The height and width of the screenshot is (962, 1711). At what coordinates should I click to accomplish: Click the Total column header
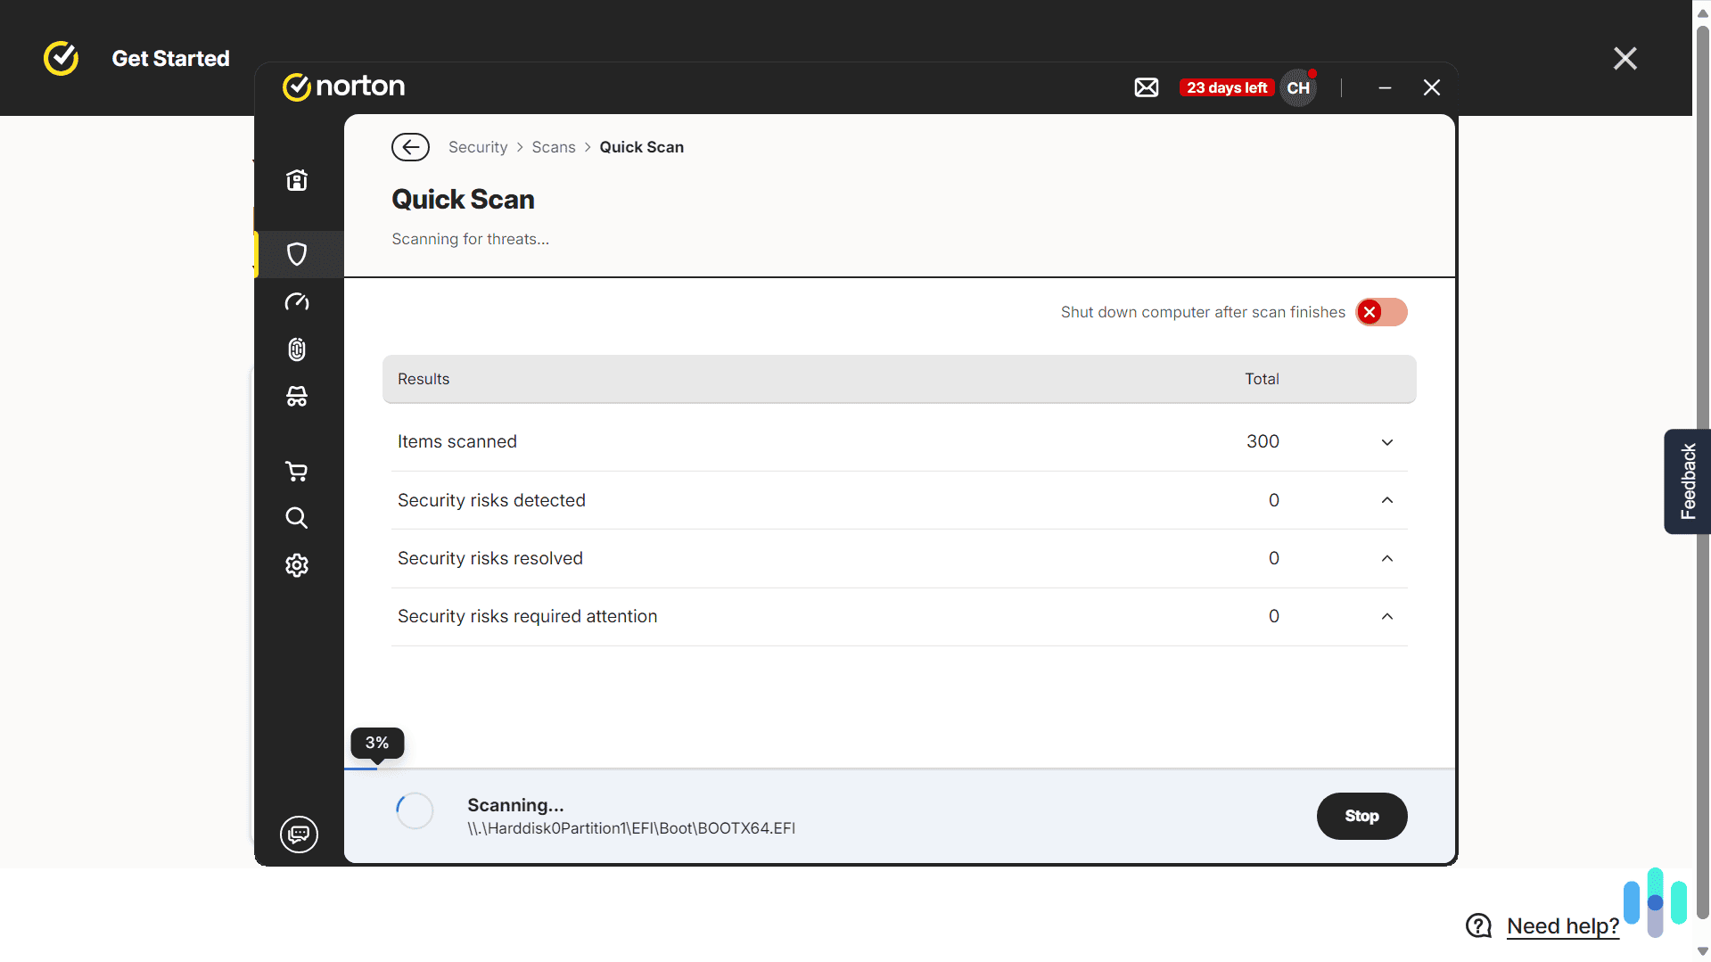[1263, 379]
